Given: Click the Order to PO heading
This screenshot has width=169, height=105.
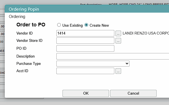Looking at the screenshot, I should (31, 25).
